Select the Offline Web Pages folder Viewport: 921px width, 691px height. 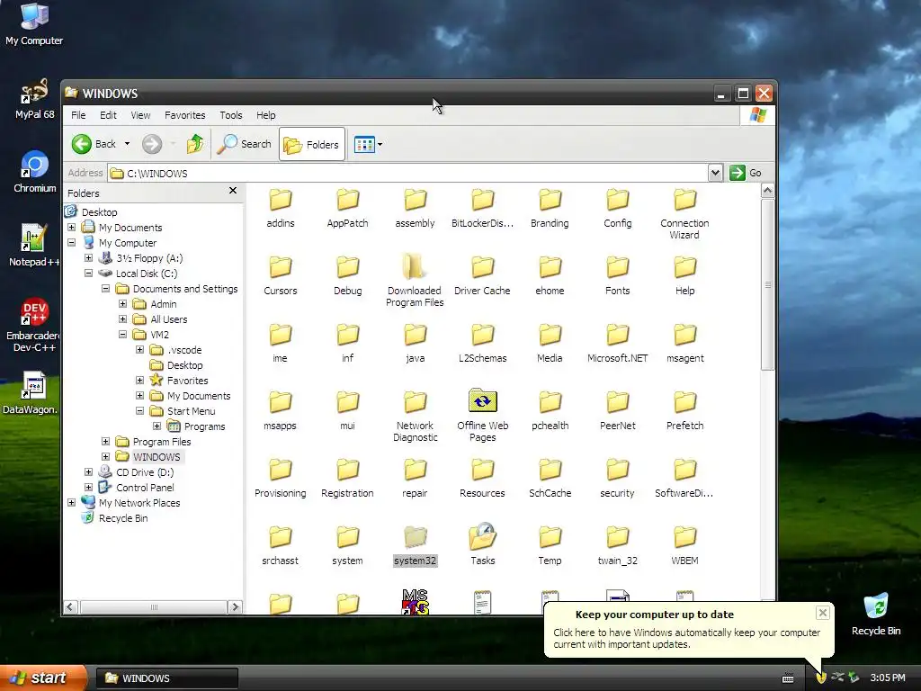[482, 402]
